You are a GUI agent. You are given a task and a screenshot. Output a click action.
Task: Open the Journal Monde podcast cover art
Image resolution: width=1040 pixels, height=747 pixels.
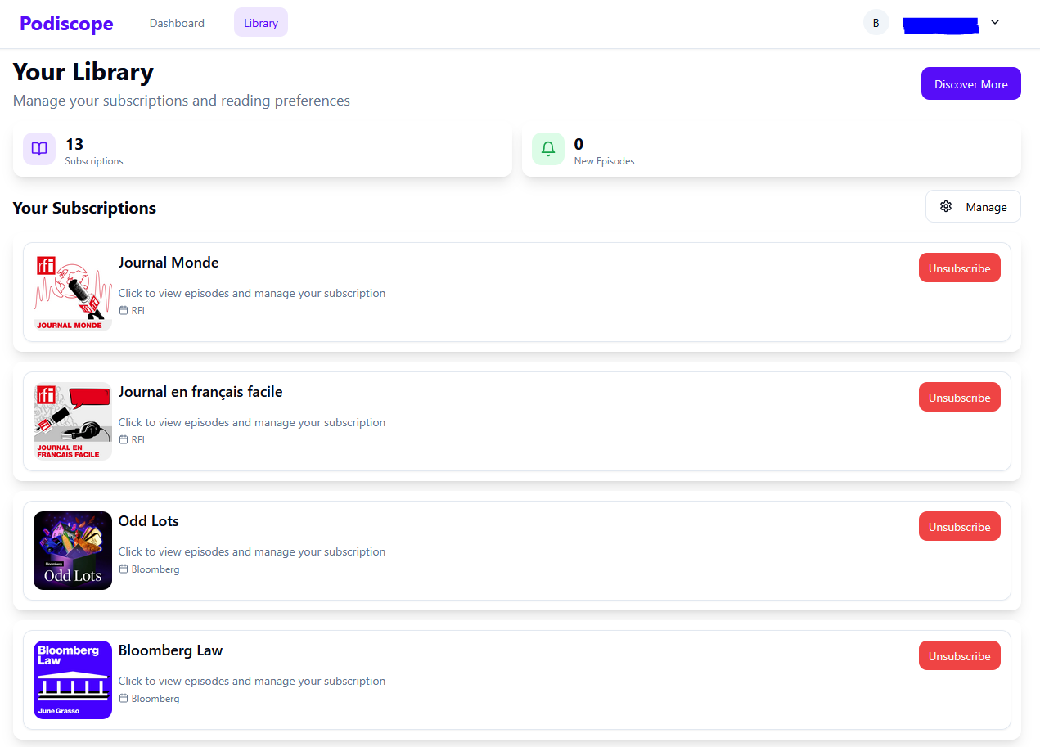pyautogui.click(x=73, y=292)
